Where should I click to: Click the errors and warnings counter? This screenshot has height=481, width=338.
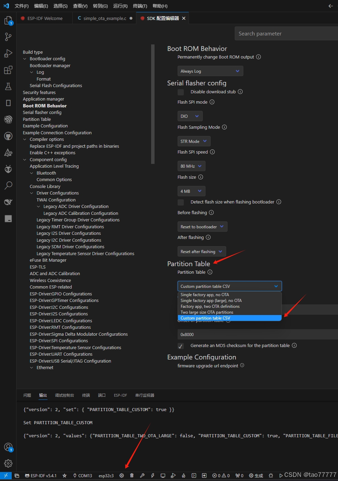tap(221, 475)
